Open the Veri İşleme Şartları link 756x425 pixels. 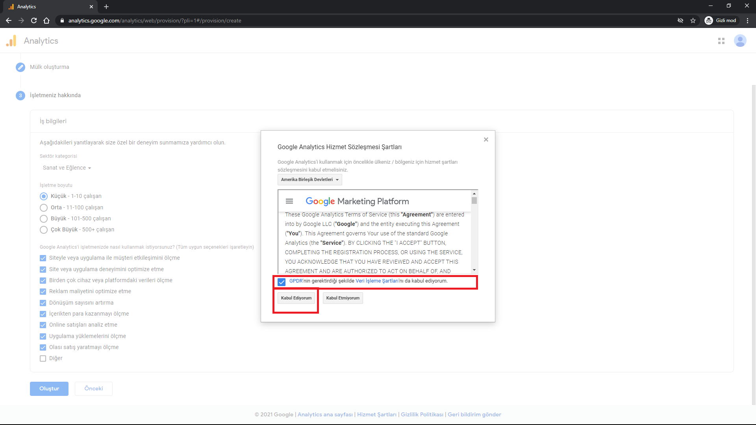pyautogui.click(x=377, y=281)
